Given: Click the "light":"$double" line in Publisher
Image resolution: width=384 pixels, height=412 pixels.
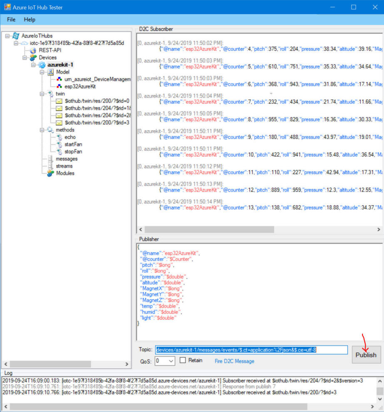Looking at the screenshot, I should pyautogui.click(x=159, y=318).
